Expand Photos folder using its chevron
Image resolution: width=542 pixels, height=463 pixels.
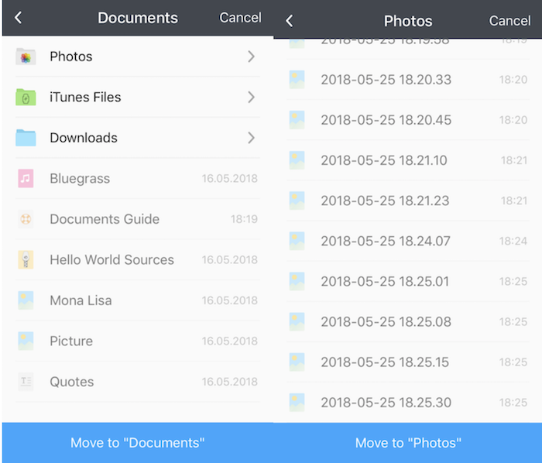[x=251, y=57]
